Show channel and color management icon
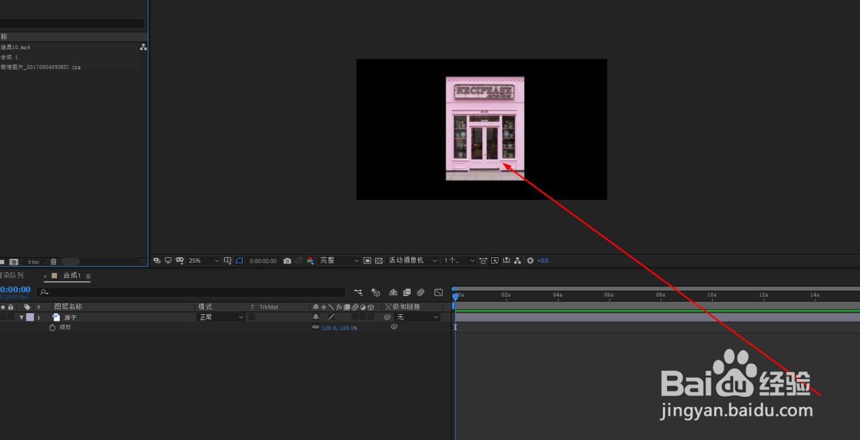 point(310,261)
